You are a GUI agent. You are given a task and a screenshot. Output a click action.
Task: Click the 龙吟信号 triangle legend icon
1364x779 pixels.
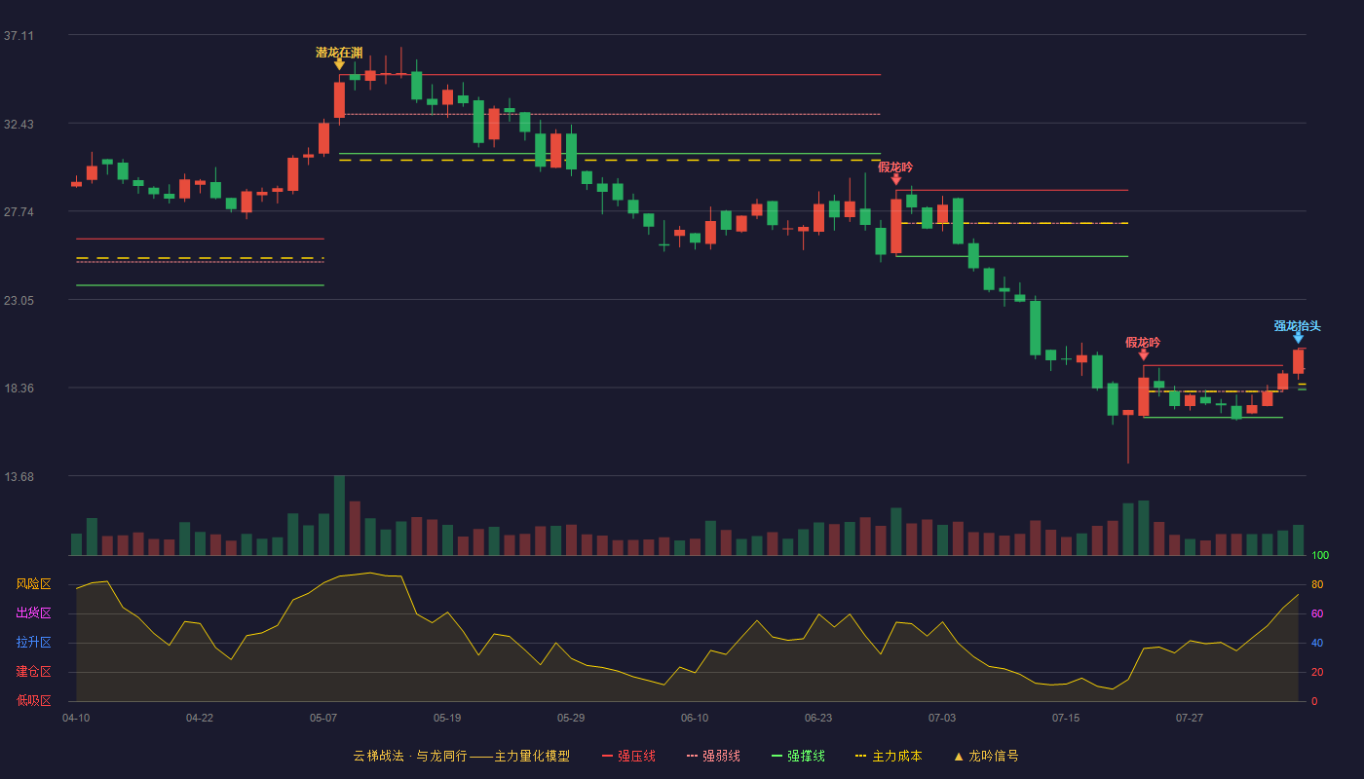click(958, 756)
